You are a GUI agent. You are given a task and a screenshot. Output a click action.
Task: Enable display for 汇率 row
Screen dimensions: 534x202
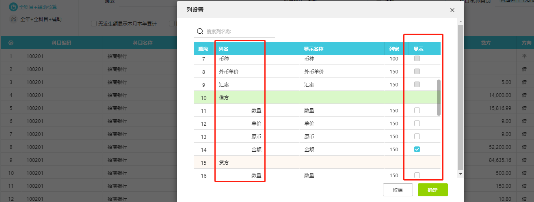coord(417,84)
